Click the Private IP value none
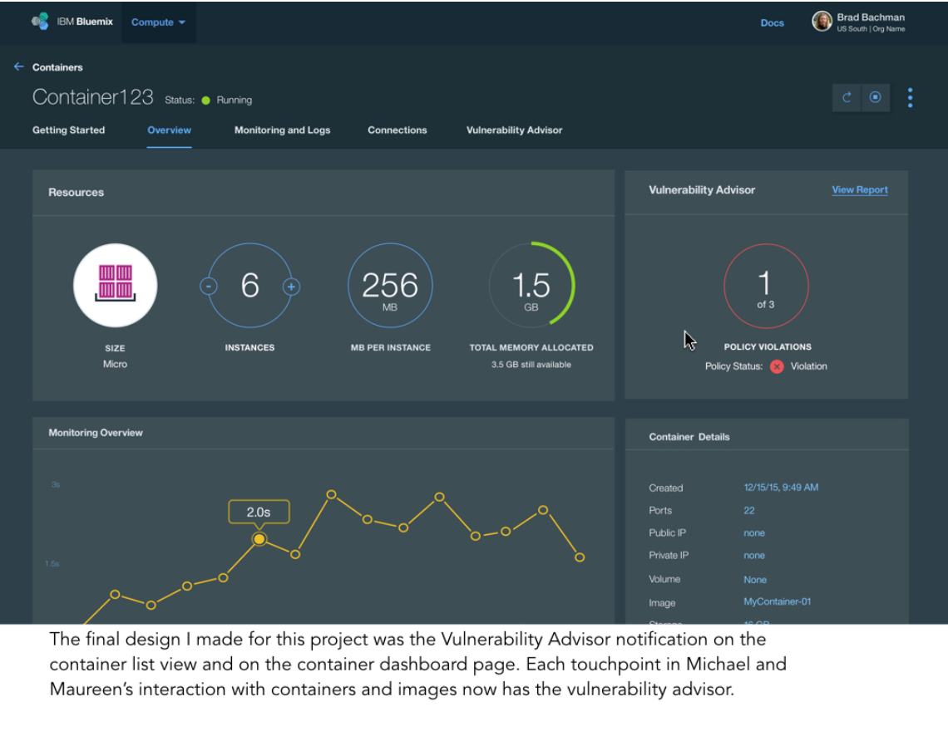Screen dimensions: 948x731 coord(754,555)
